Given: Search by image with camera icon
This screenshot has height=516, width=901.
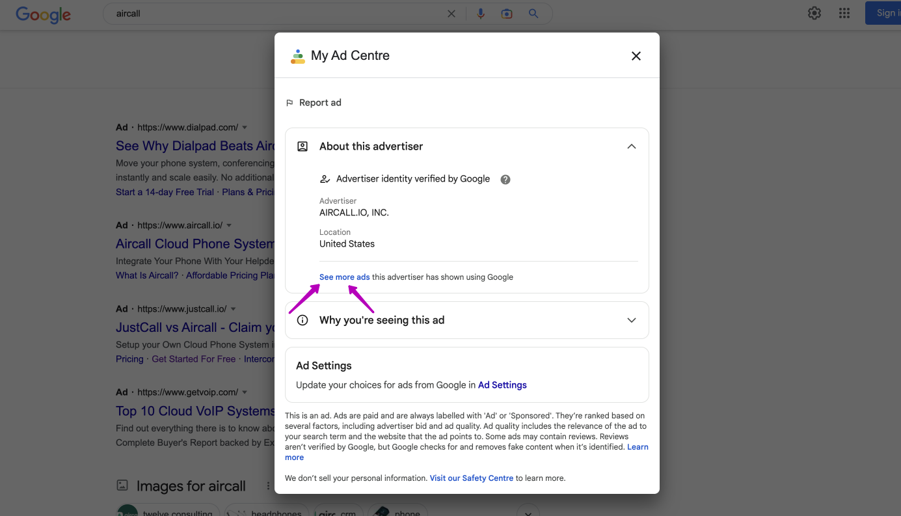Looking at the screenshot, I should 507,14.
